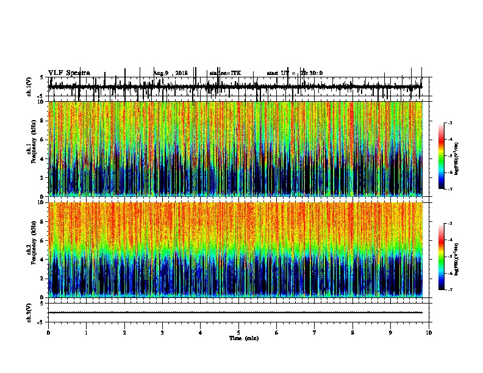Click the "VLF Spectra" plot title
Image resolution: width=483 pixels, height=373 pixels.
(69, 73)
